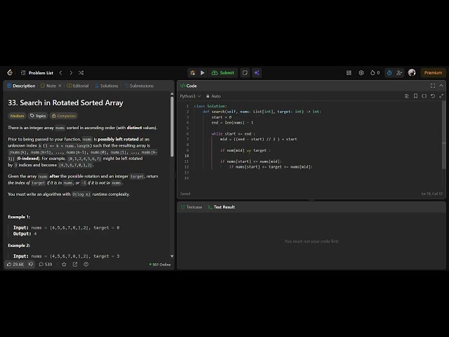This screenshot has height=337, width=449.
Task: Click the bookmark icon in the editor
Action: pos(415,96)
